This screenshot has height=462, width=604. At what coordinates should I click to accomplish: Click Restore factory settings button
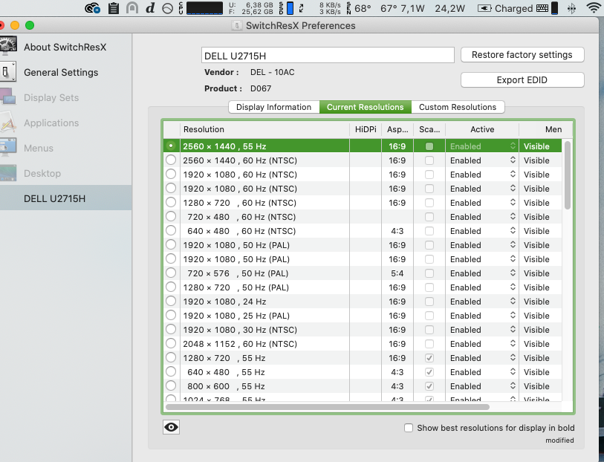click(x=522, y=55)
